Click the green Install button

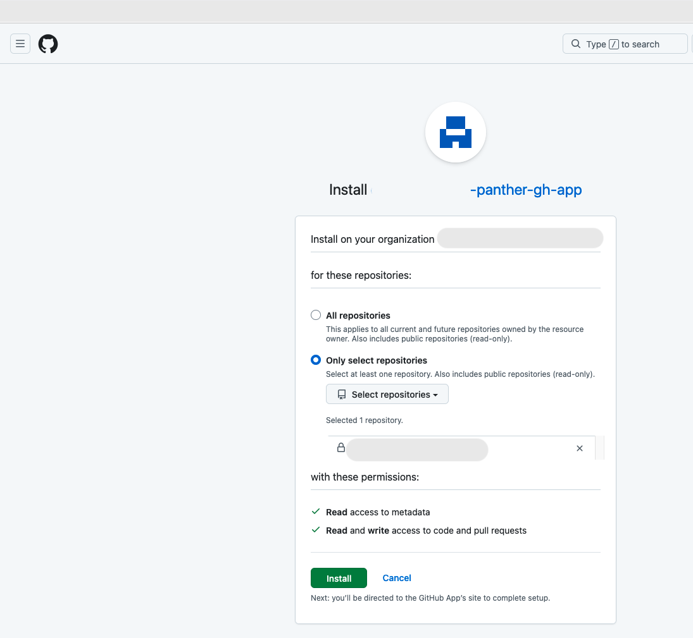(x=339, y=578)
